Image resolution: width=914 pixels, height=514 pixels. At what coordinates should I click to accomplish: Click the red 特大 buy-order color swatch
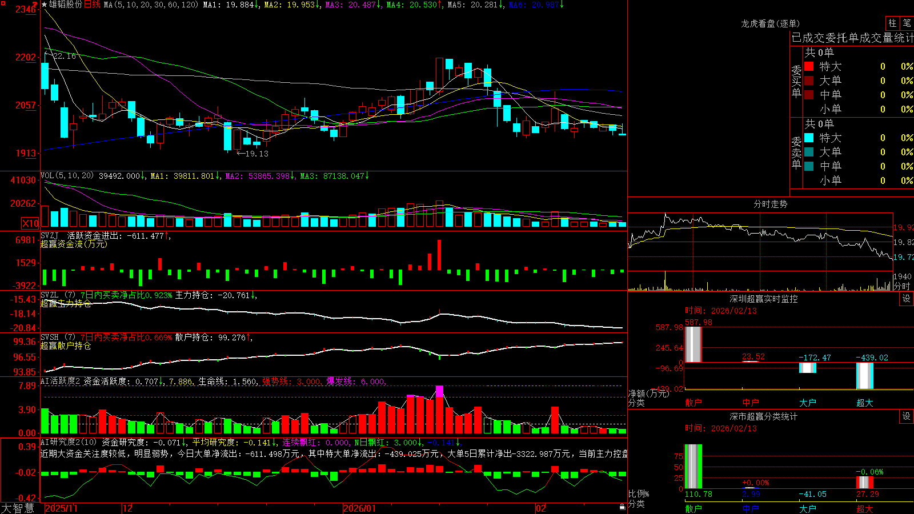[809, 66]
